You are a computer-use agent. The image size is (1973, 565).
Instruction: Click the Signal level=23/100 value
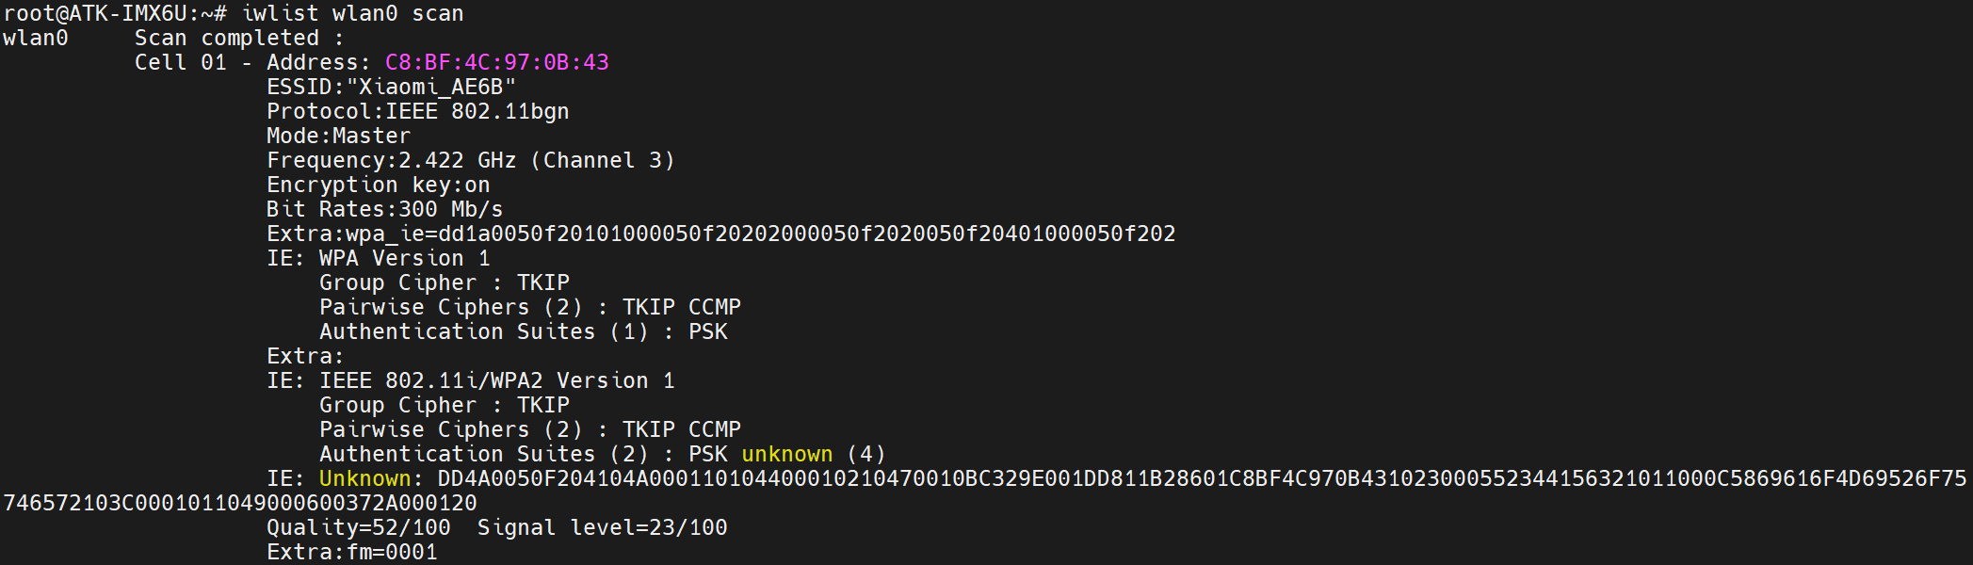coord(602,527)
